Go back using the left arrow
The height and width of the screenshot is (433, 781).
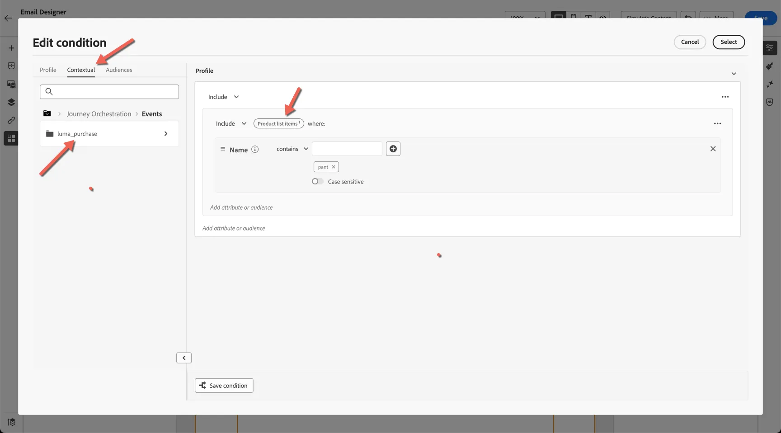pos(8,18)
